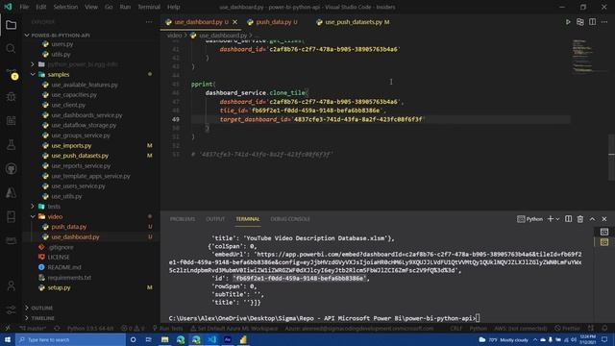Click Run Tests in status bar
Viewport: 615px width, 346px height.
coord(167,328)
